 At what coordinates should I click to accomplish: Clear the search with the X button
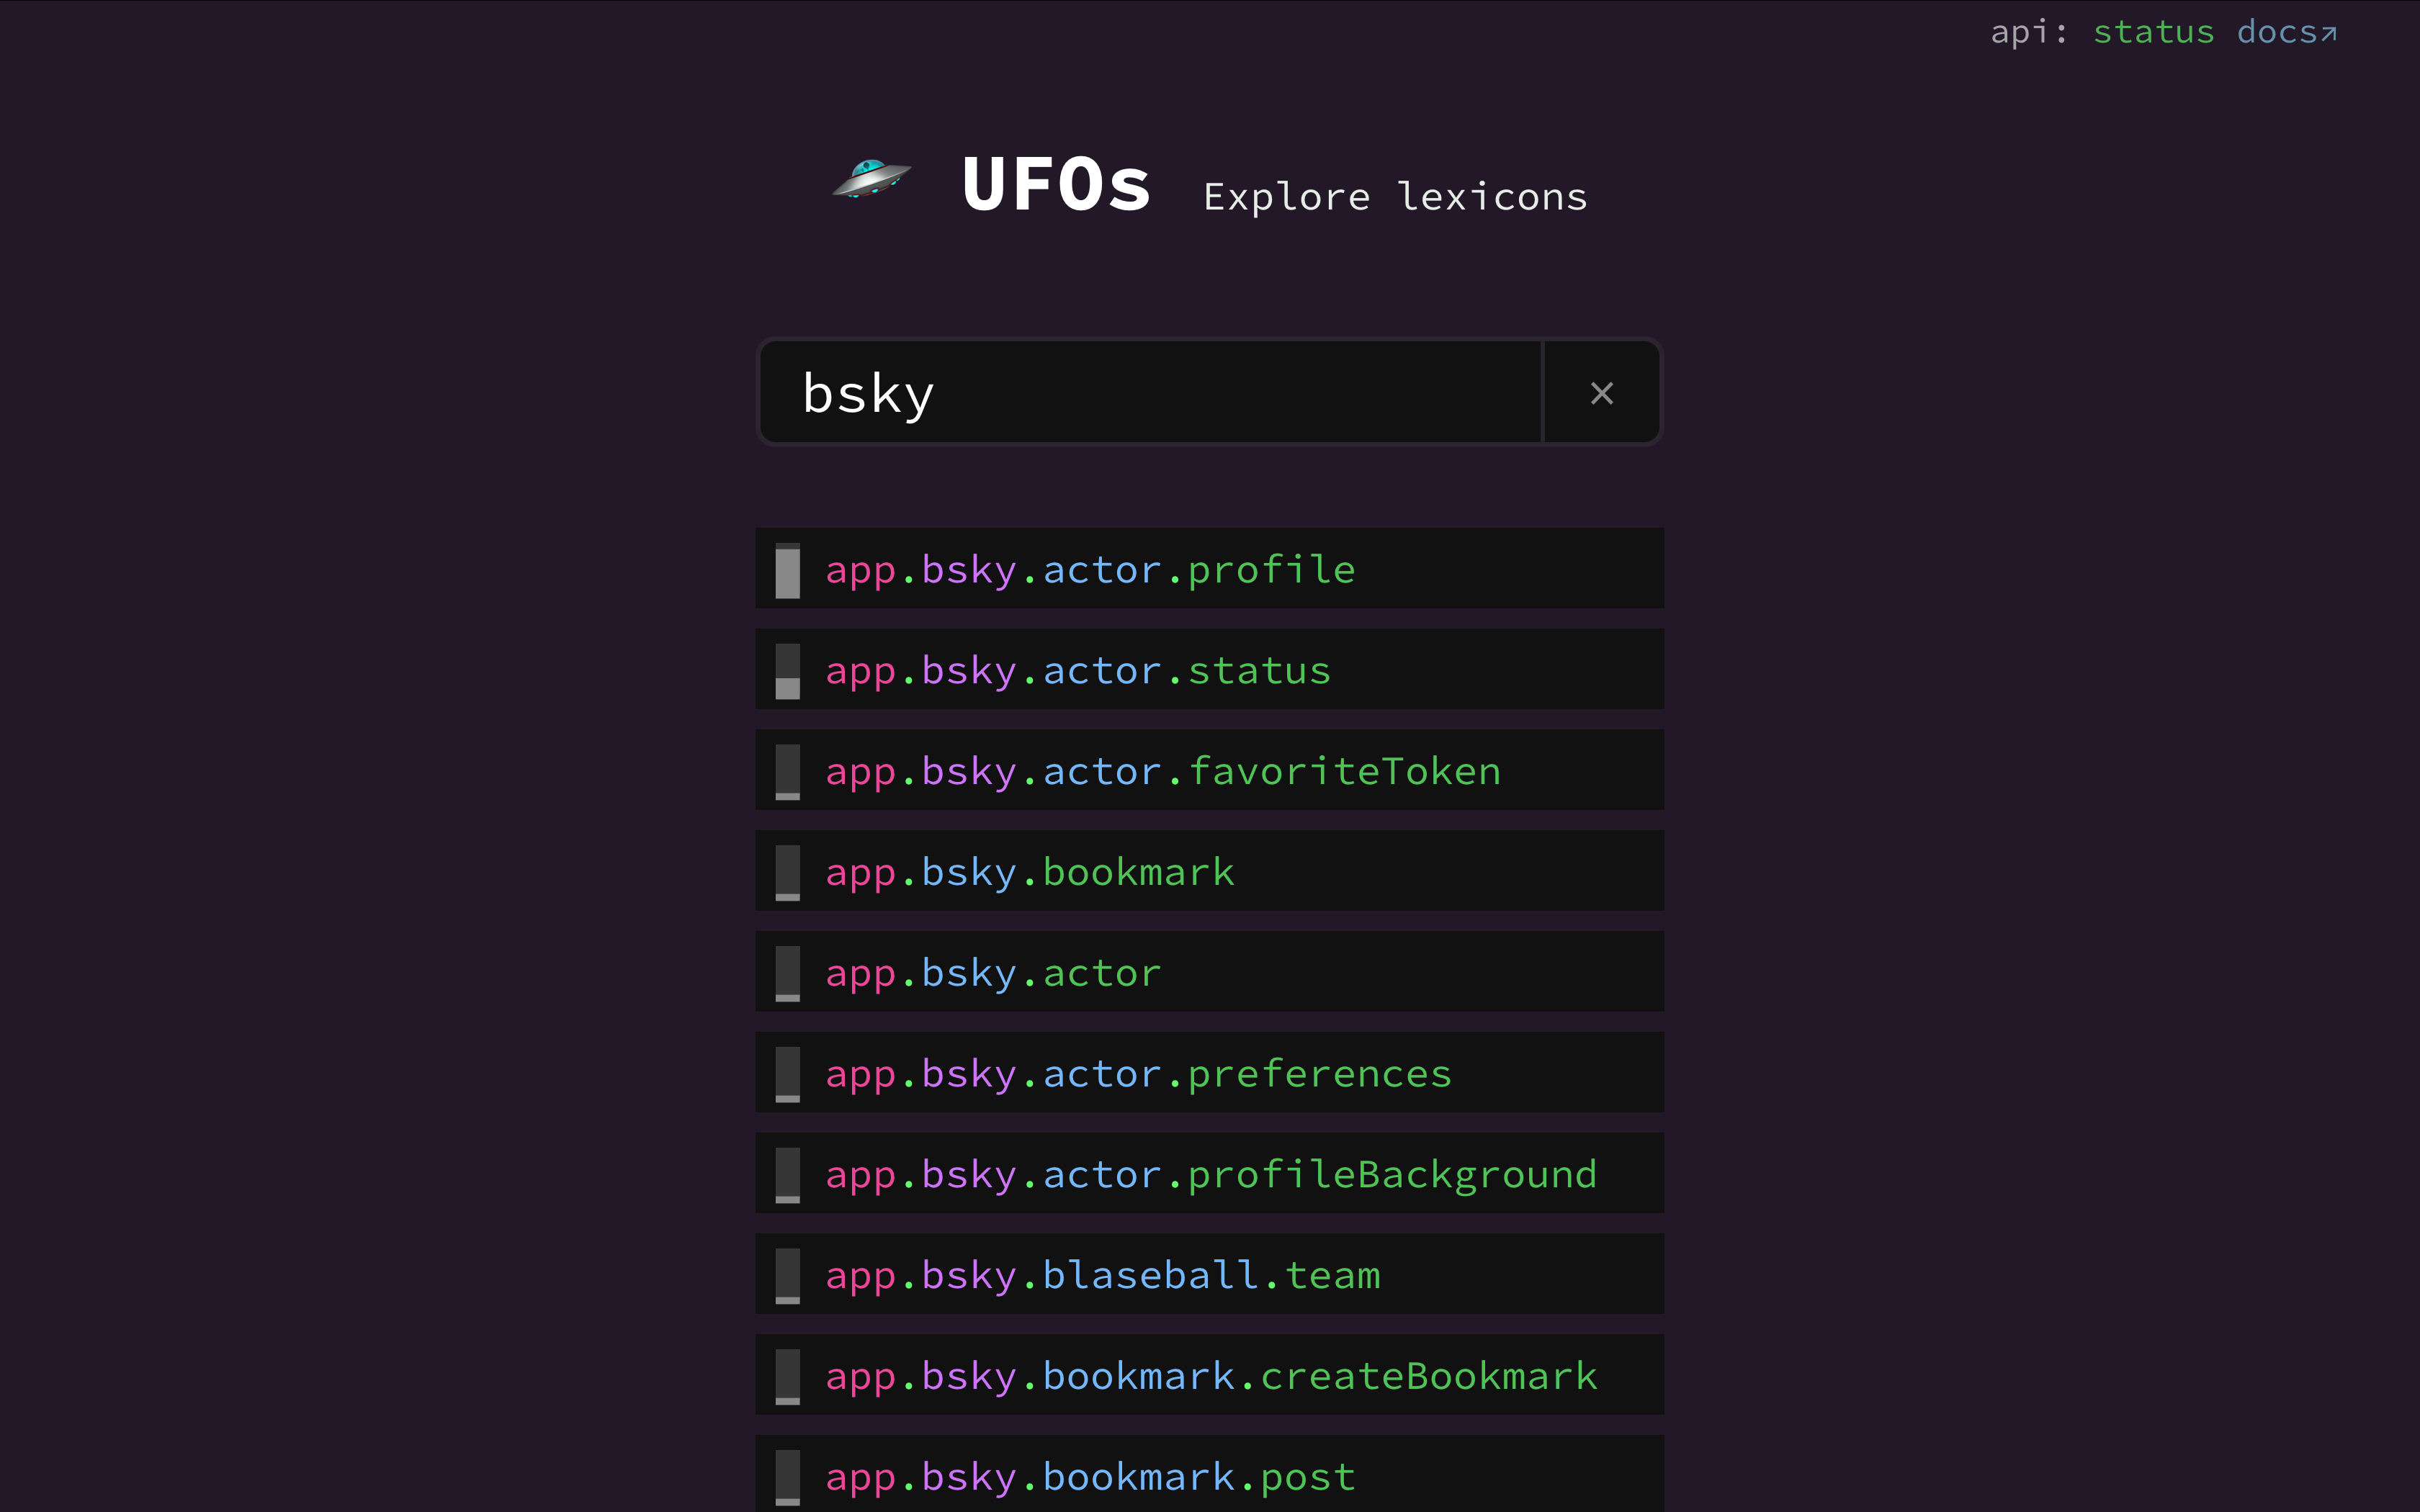coord(1601,393)
